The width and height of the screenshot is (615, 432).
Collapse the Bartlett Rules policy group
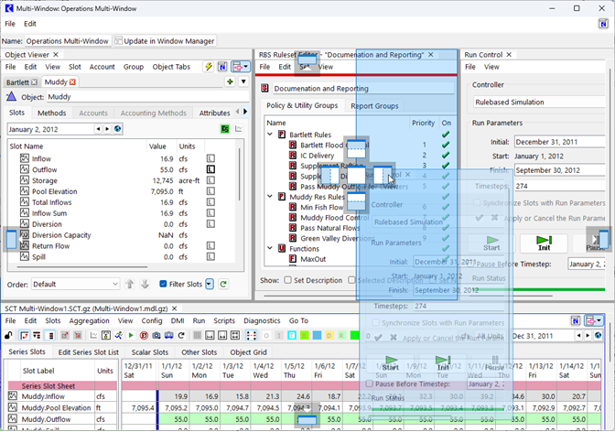click(270, 135)
